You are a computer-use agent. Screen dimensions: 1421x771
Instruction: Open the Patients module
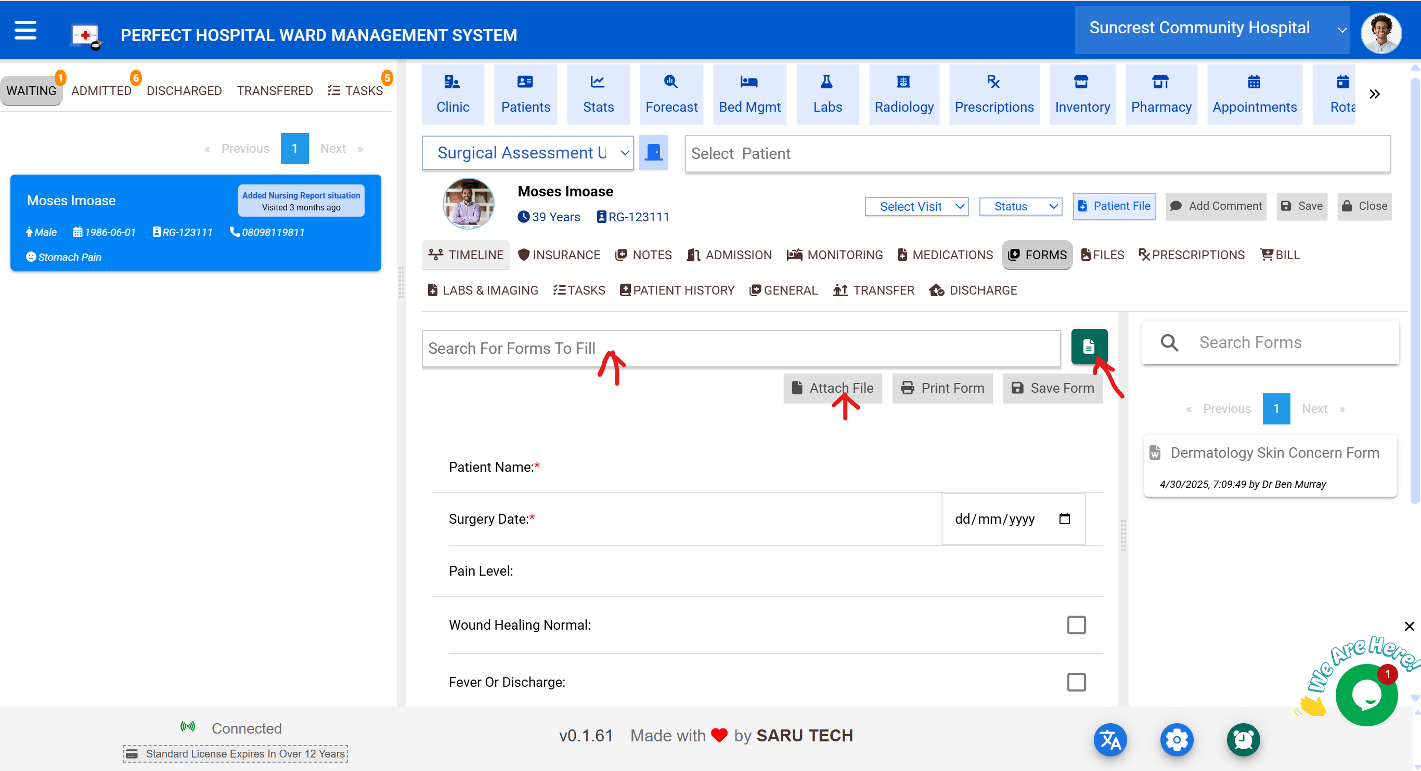[525, 94]
